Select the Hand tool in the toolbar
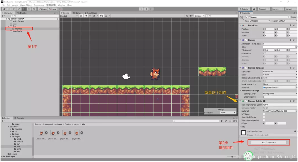The height and width of the screenshot is (162, 298). point(4,9)
